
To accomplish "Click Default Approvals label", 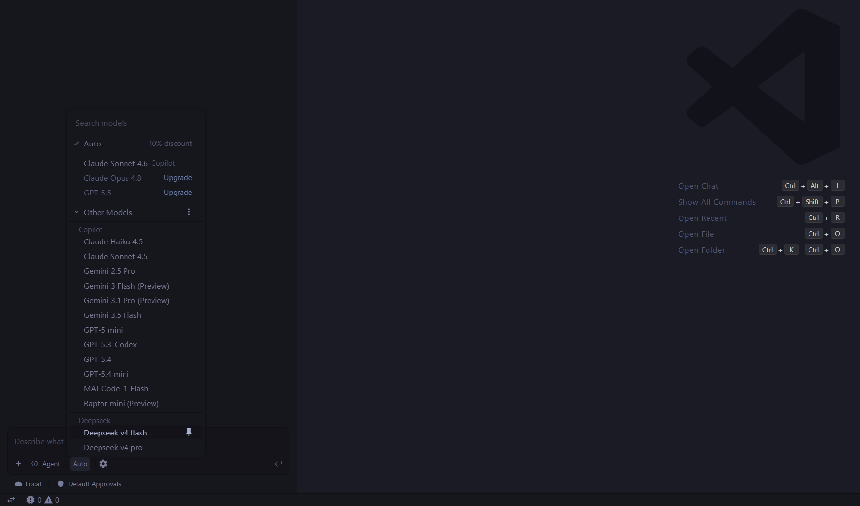I will [x=95, y=484].
